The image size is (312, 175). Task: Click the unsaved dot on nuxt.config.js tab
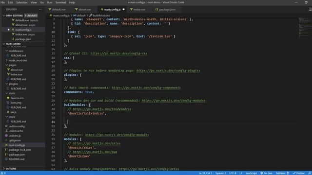click(123, 9)
